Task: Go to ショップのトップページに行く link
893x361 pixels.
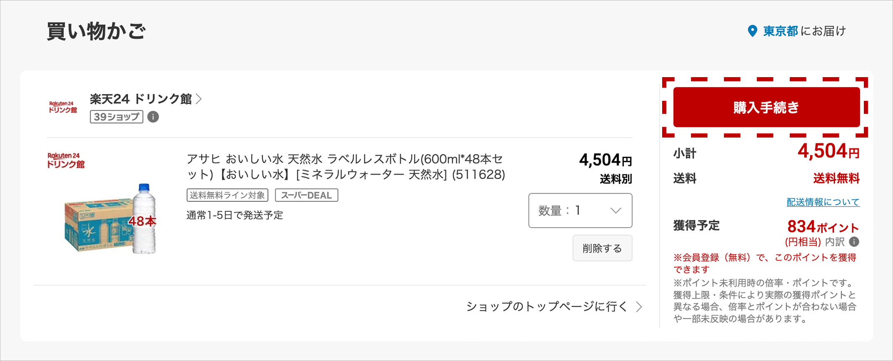Action: (x=546, y=307)
